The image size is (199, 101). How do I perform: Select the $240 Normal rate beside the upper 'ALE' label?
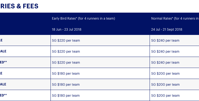click(x=165, y=52)
